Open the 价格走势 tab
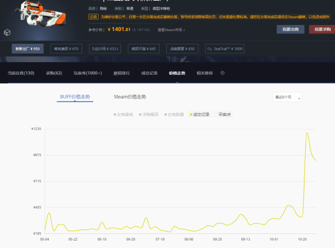Image resolution: width=335 pixels, height=248 pixels. 177,73
